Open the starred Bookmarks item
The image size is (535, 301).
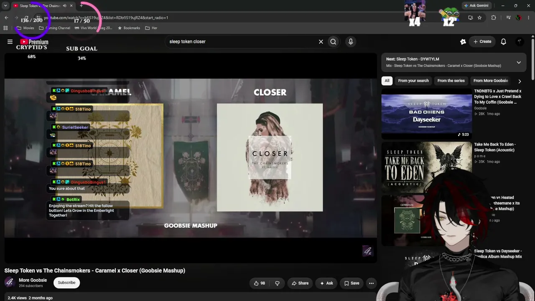(129, 28)
